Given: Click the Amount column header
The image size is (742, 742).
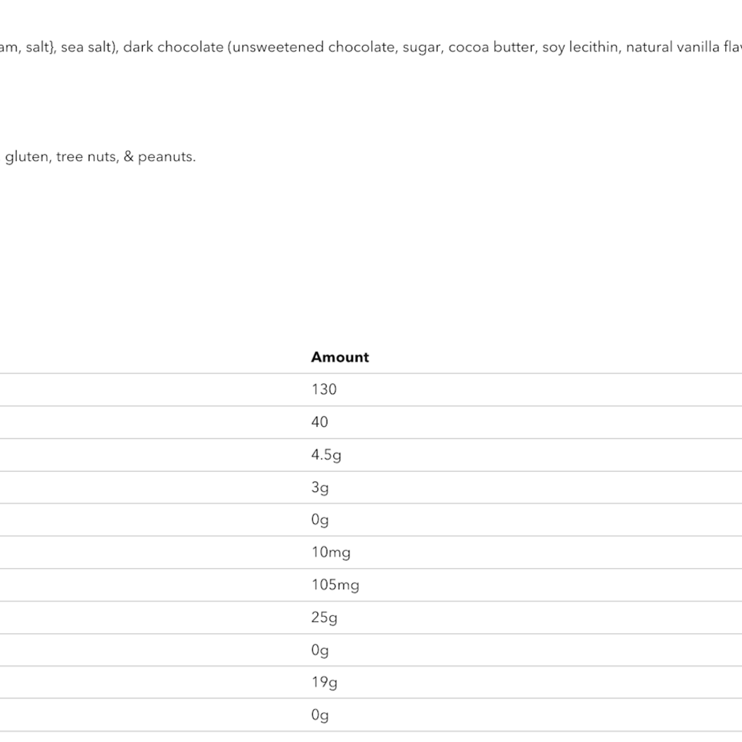Looking at the screenshot, I should pos(340,357).
